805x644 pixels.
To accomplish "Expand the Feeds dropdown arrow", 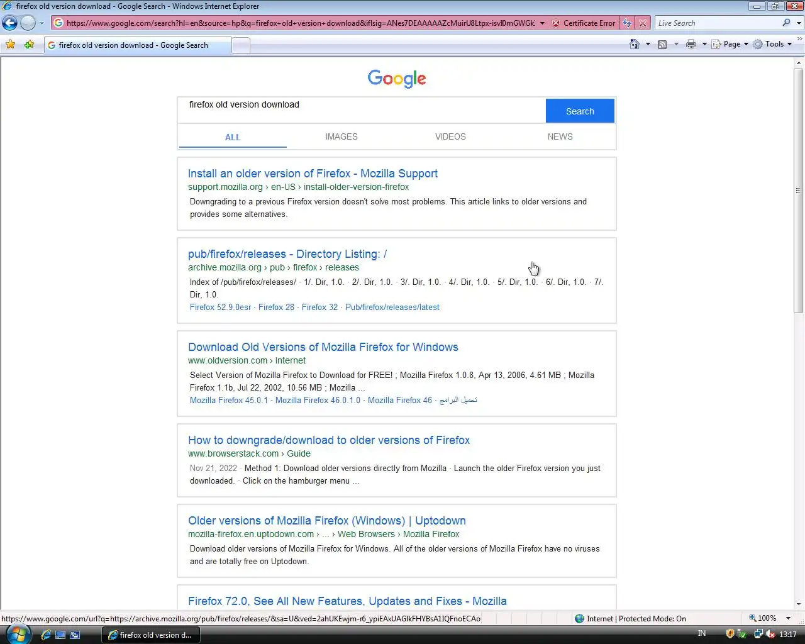I will [x=676, y=44].
